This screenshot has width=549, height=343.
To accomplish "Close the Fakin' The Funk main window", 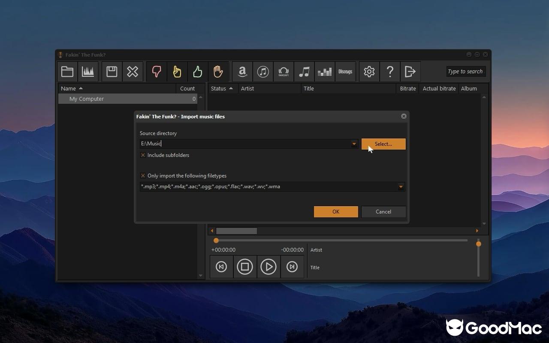I will pyautogui.click(x=485, y=54).
